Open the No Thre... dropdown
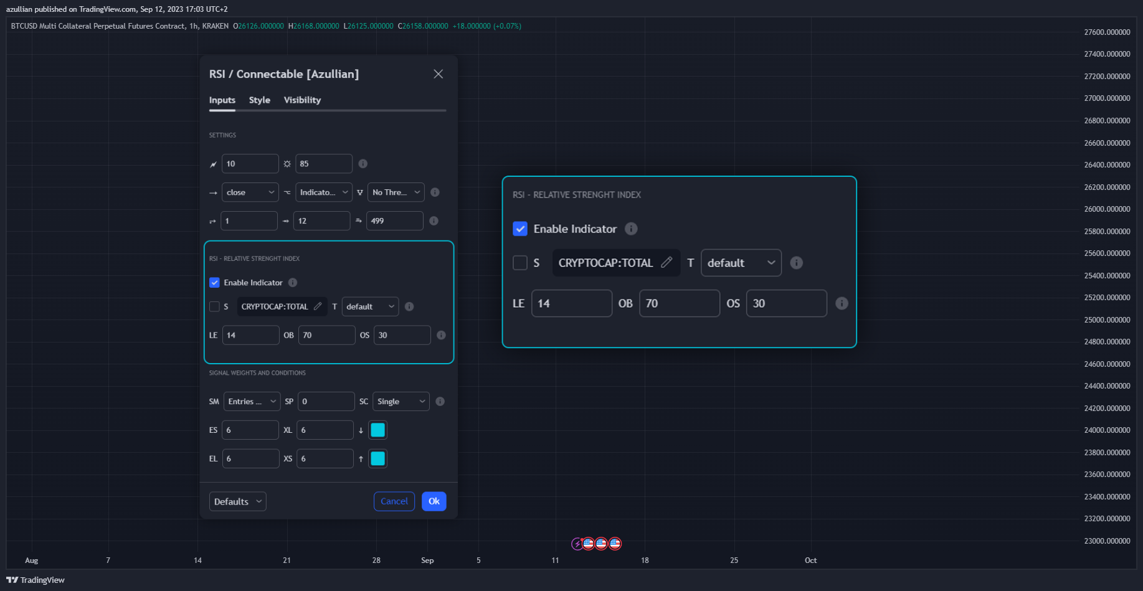1143x591 pixels. pos(396,192)
